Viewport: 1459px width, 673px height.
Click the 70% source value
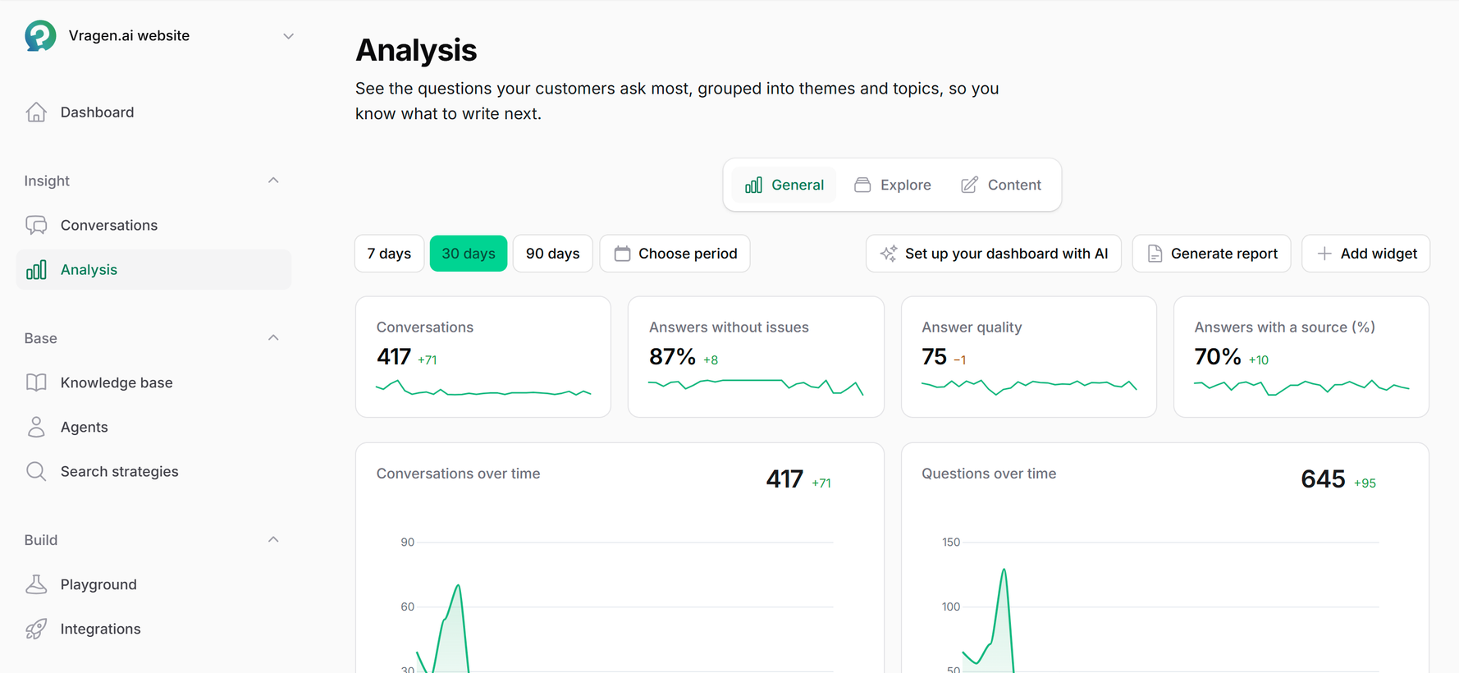coord(1218,357)
